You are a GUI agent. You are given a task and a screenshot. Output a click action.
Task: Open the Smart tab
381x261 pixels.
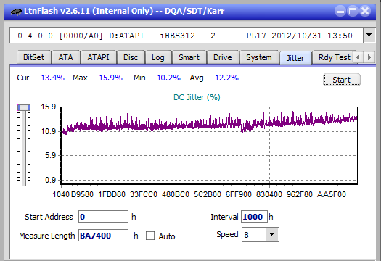189,57
